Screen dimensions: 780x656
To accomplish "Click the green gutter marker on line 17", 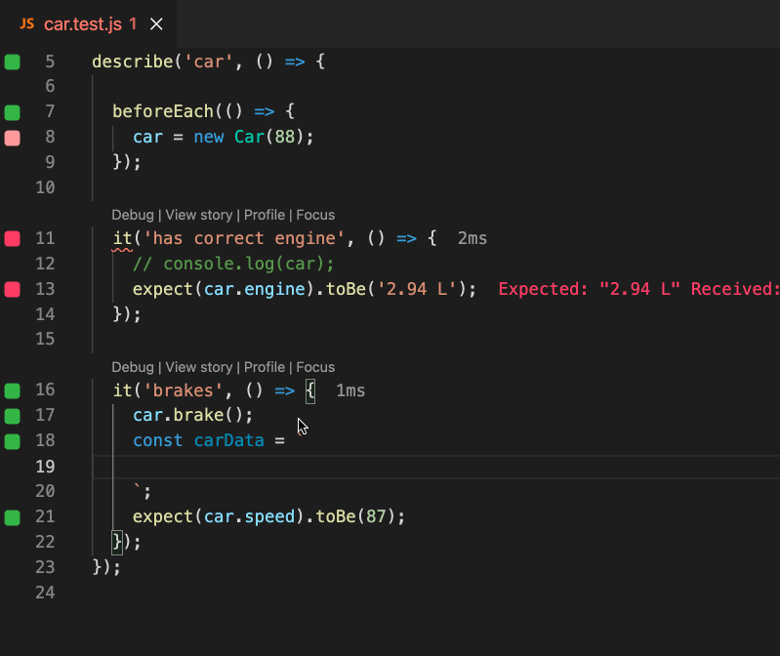I will pyautogui.click(x=12, y=417).
